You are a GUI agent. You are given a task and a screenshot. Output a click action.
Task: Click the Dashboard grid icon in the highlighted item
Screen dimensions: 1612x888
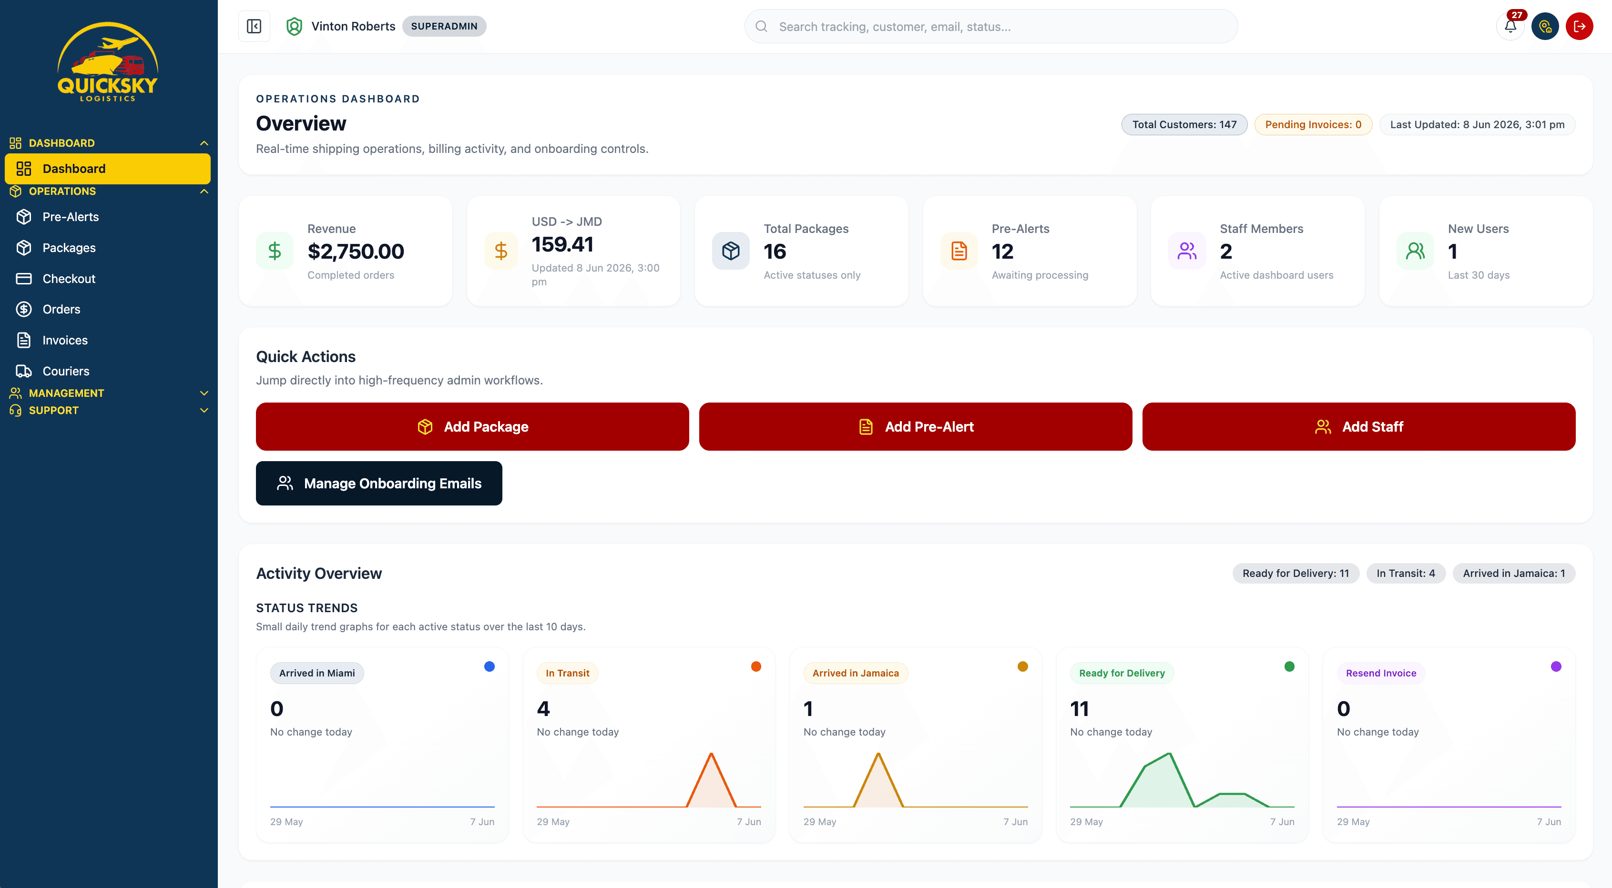[x=24, y=169]
